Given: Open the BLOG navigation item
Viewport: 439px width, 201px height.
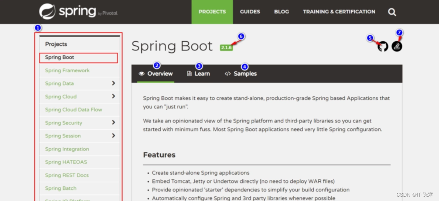Looking at the screenshot, I should (x=282, y=12).
